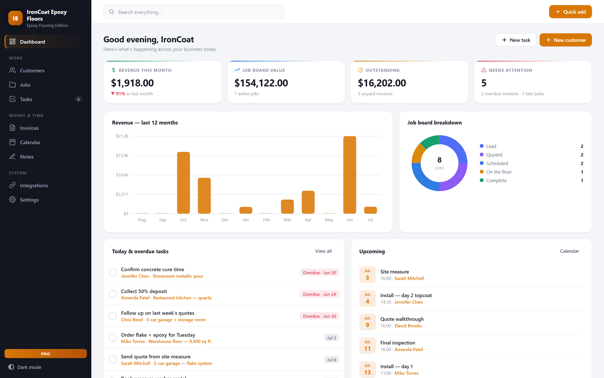The width and height of the screenshot is (604, 378).
Task: Click the Lead blue legend swatch
Action: click(482, 146)
